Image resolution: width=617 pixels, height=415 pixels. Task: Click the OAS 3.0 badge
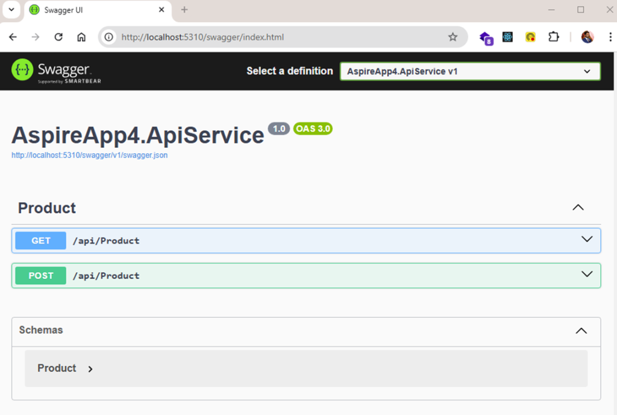point(313,128)
